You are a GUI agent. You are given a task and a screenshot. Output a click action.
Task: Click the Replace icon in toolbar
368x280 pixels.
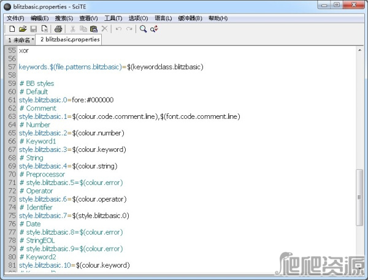[153, 29]
